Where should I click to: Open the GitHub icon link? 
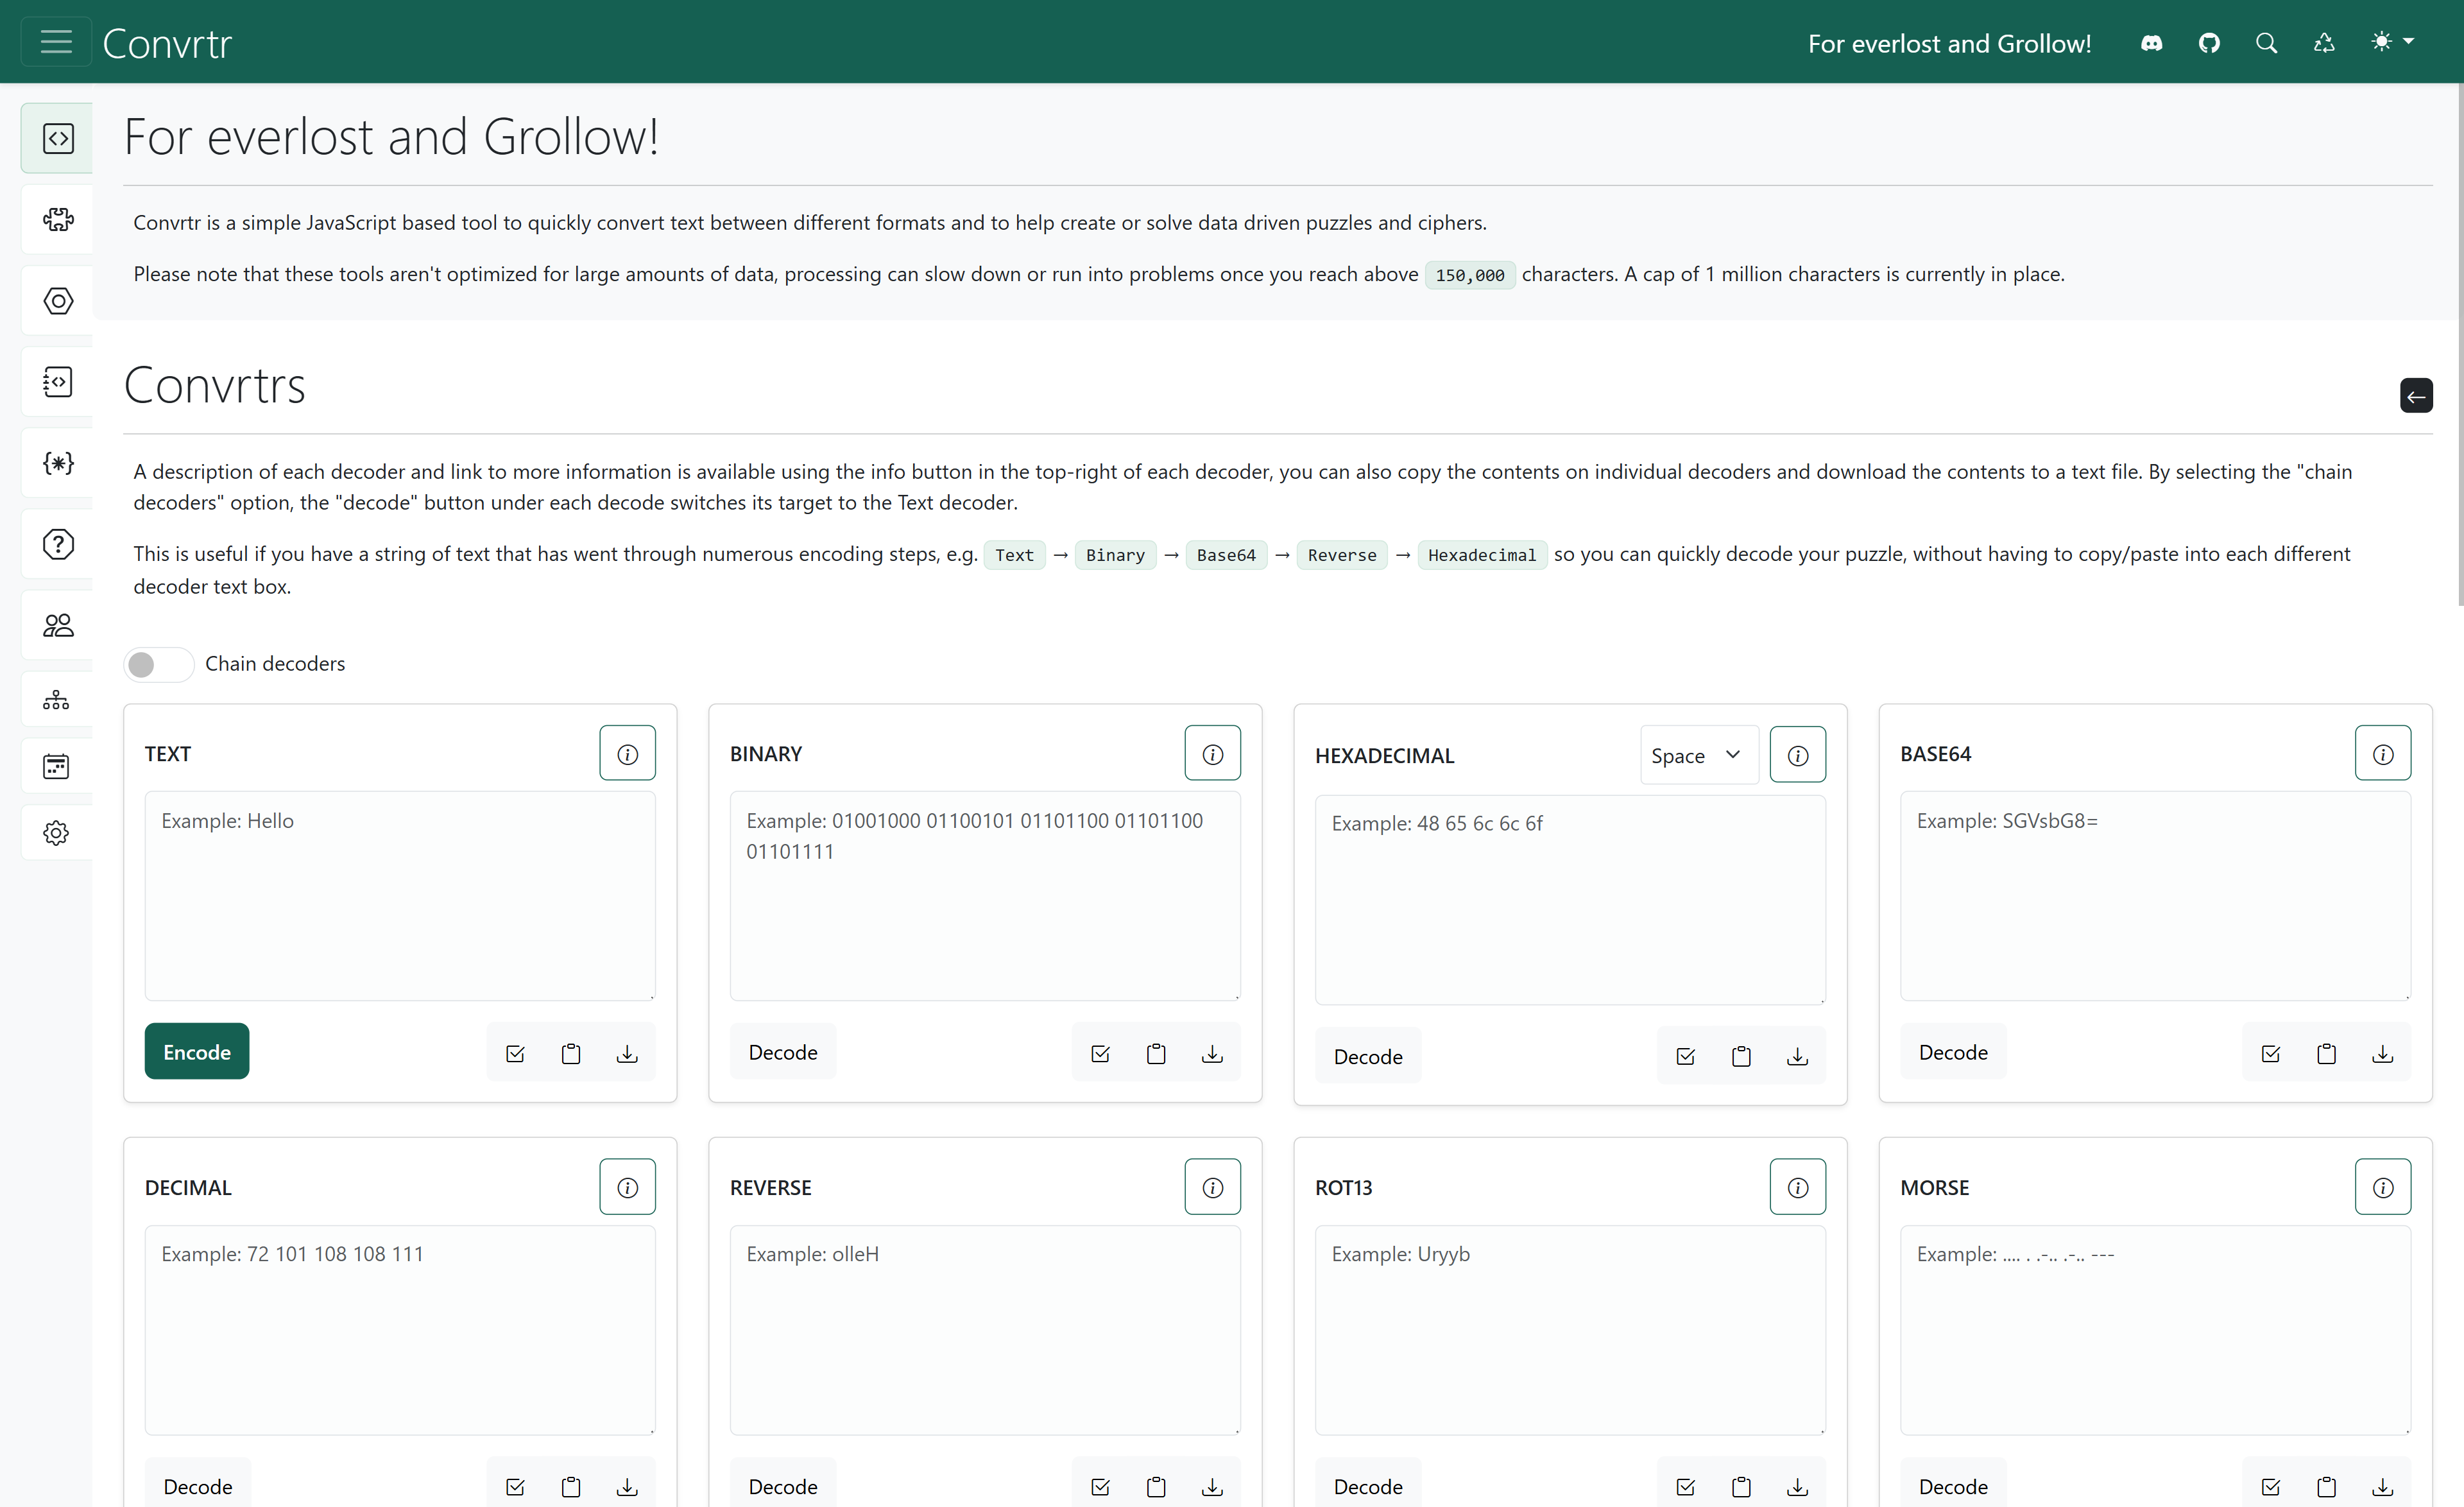tap(2209, 43)
